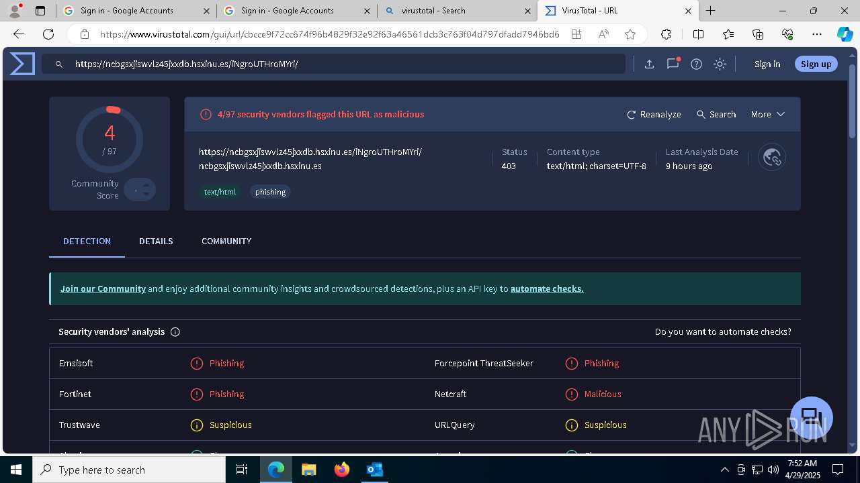The width and height of the screenshot is (860, 483).
Task: Open Task View on the taskbar
Action: pyautogui.click(x=242, y=470)
